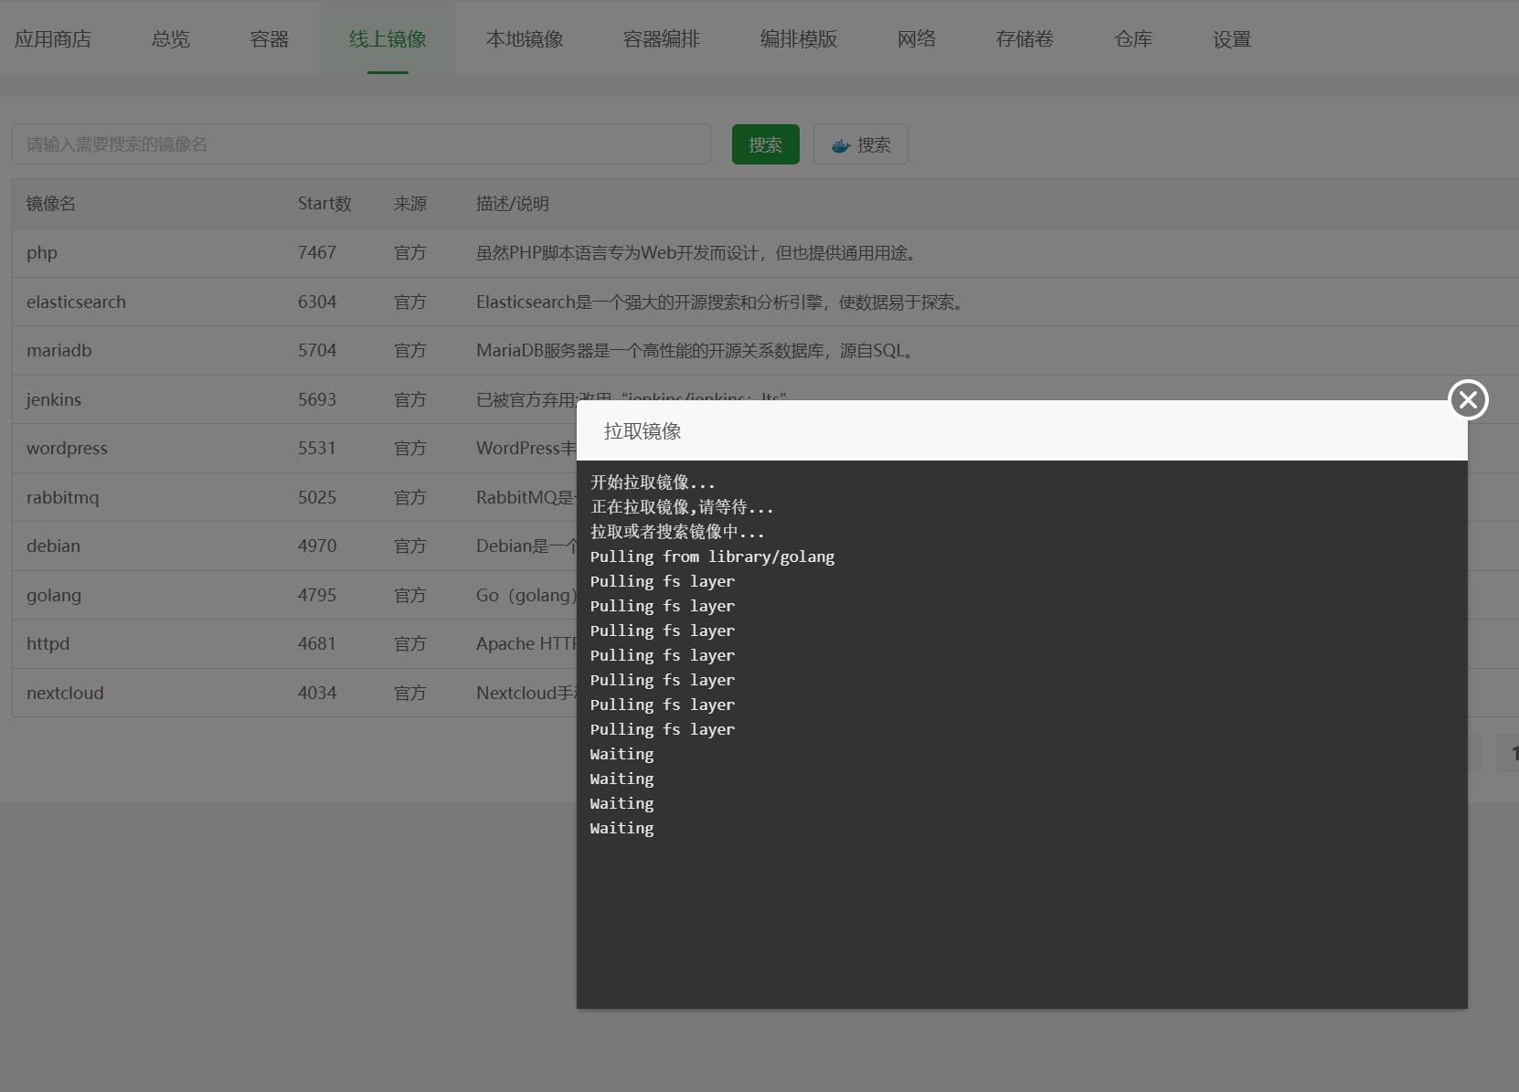The image size is (1519, 1092).
Task: Select the wordpress image name
Action: 67,448
